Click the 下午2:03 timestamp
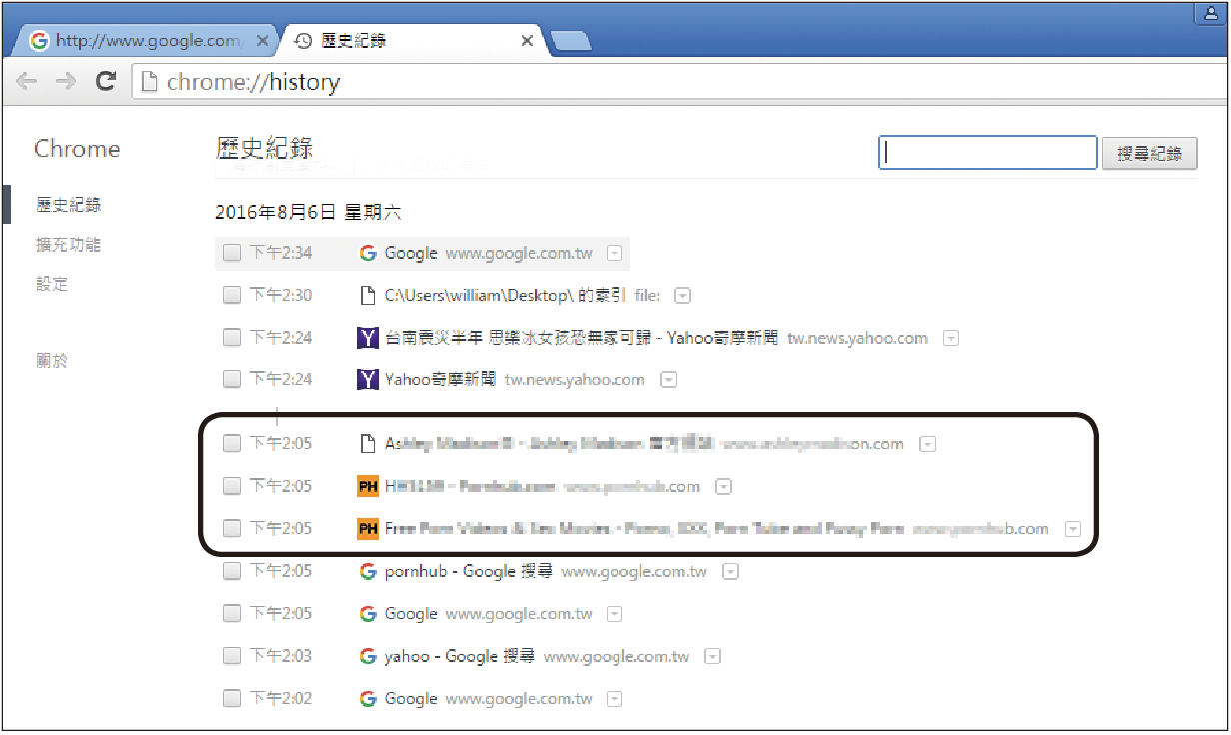 [281, 656]
